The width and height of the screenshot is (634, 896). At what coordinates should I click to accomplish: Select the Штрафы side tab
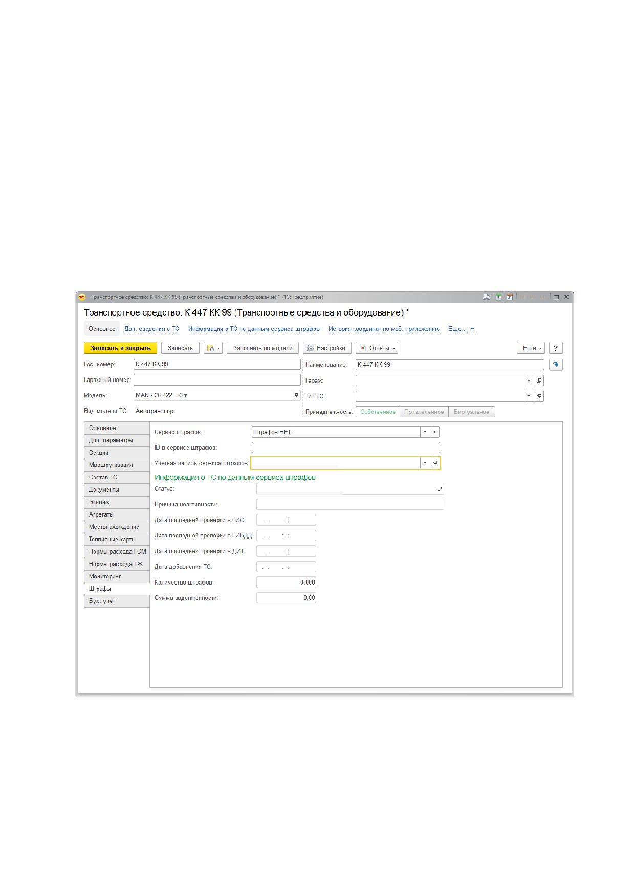click(x=116, y=589)
